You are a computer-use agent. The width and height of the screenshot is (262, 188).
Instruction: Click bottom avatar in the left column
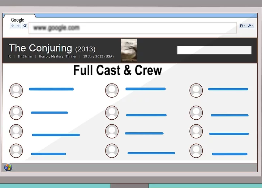tap(16, 151)
